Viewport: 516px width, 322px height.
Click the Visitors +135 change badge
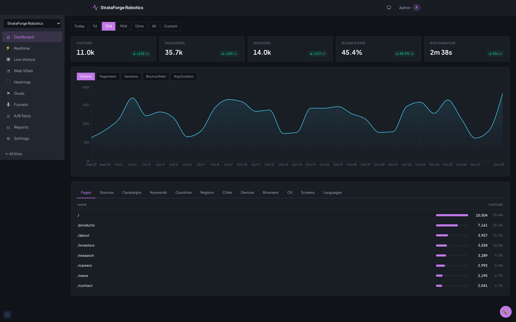pyautogui.click(x=141, y=54)
